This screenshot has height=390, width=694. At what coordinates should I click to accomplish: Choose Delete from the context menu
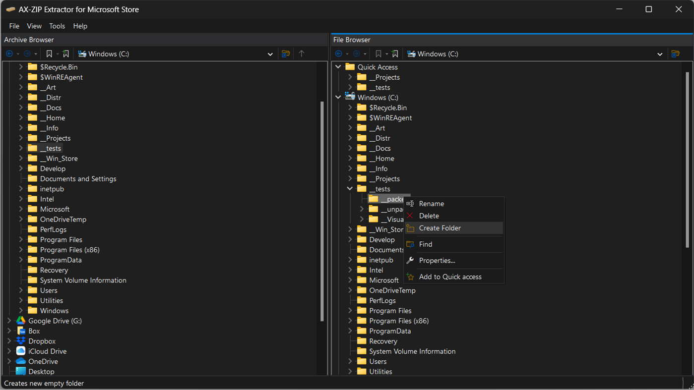click(x=430, y=216)
